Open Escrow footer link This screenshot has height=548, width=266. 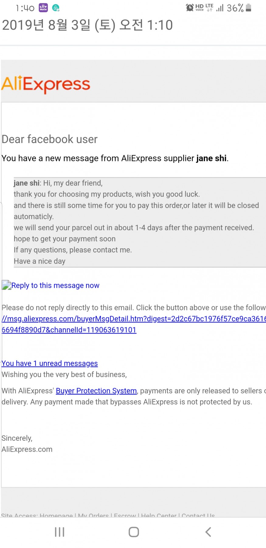(x=125, y=515)
